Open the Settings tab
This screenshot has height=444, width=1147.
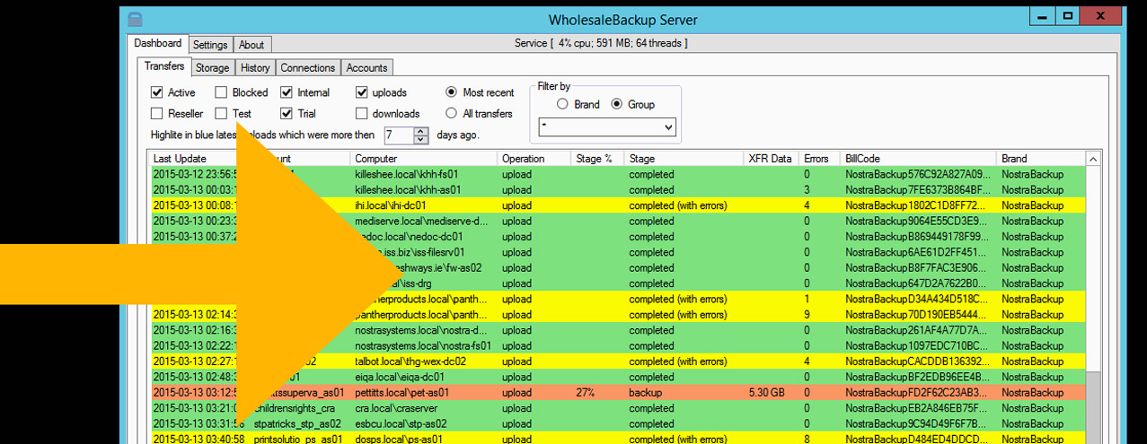click(210, 45)
